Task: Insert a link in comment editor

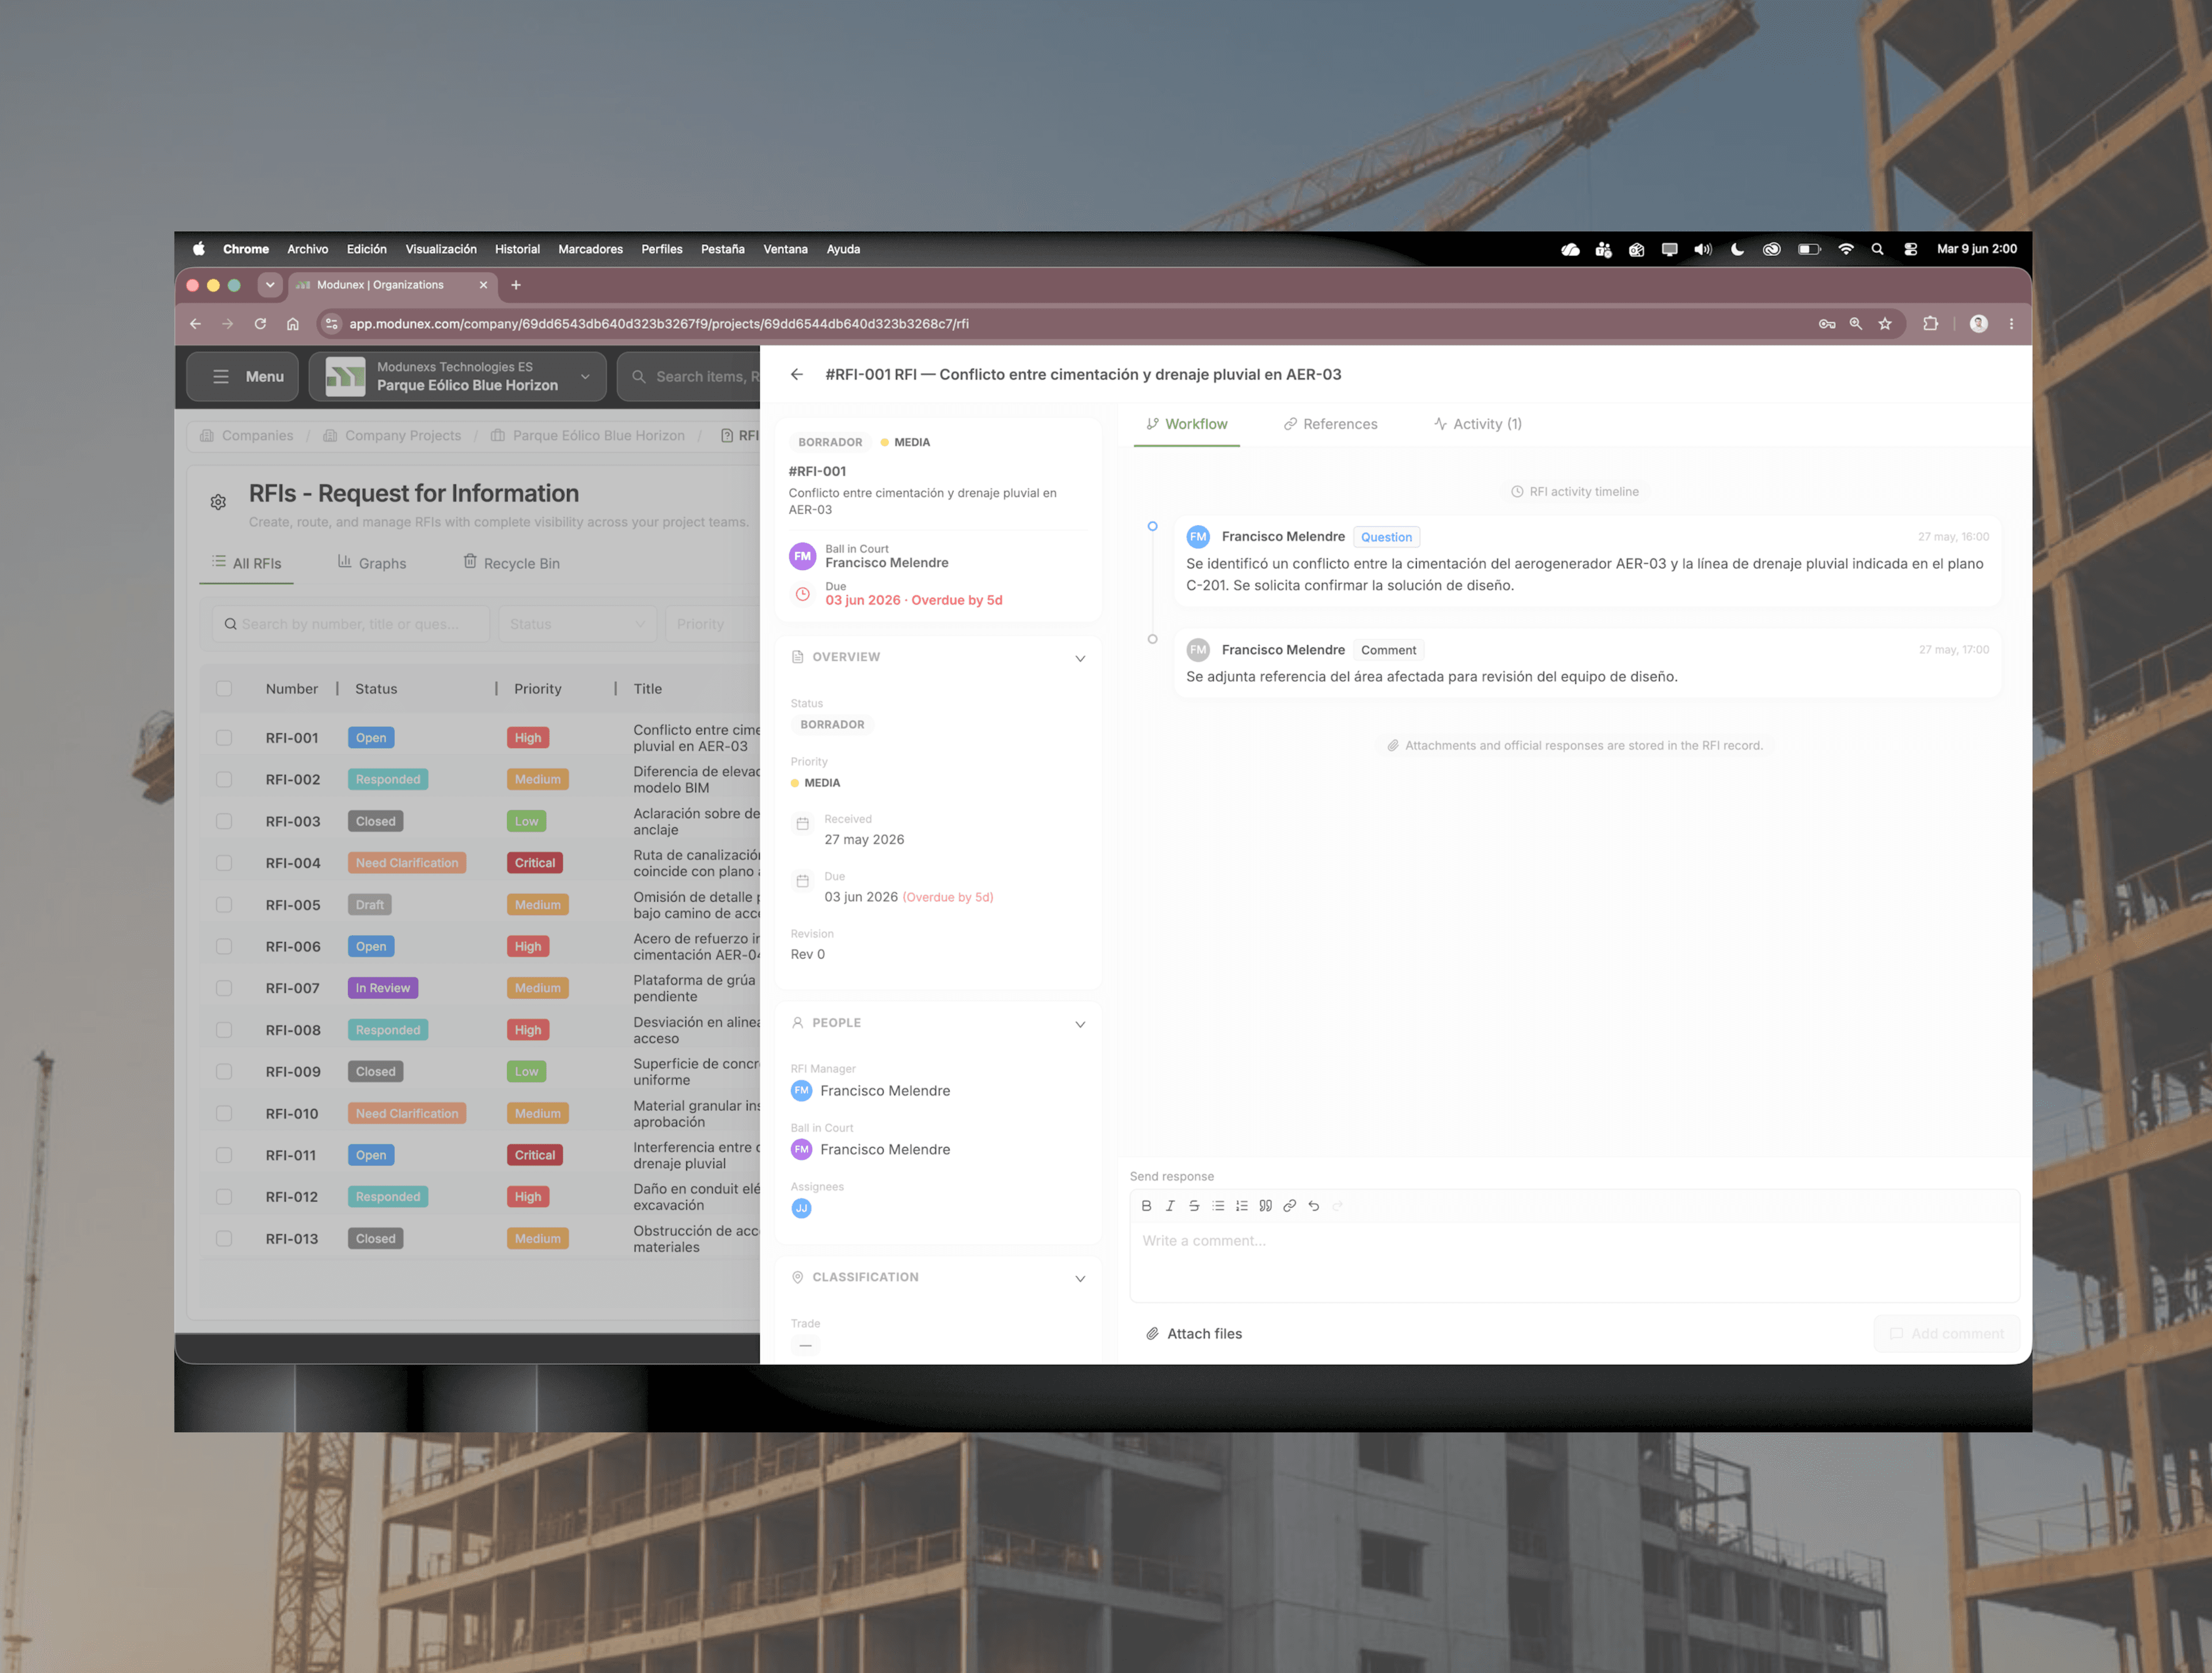Action: click(1290, 1206)
